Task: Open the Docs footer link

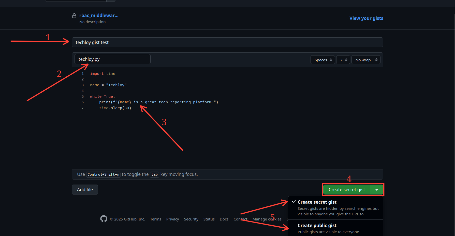Action: (x=224, y=219)
